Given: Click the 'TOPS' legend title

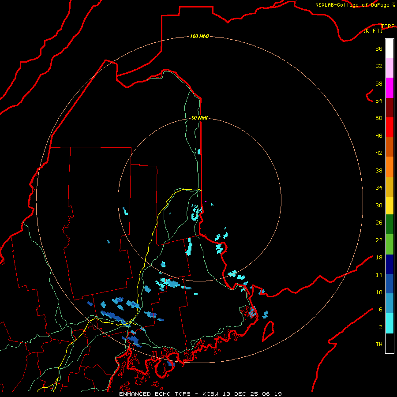Looking at the screenshot, I should (388, 26).
